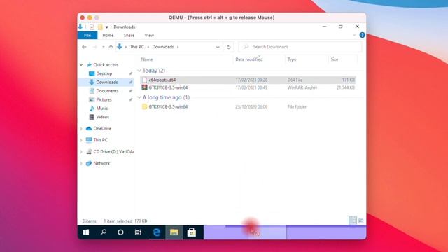448x252 pixels.
Task: Expand the CD Drive (D:) tree node
Action: click(x=81, y=152)
